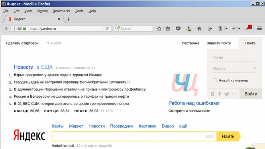Open the View menu

point(28,11)
